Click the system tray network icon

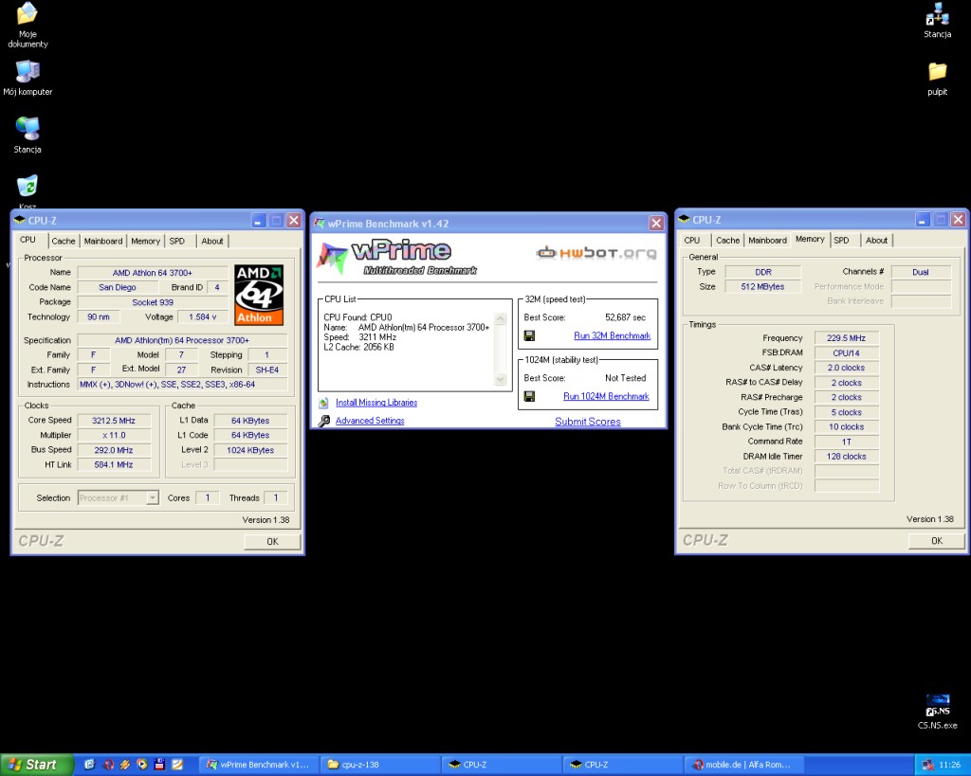click(927, 765)
